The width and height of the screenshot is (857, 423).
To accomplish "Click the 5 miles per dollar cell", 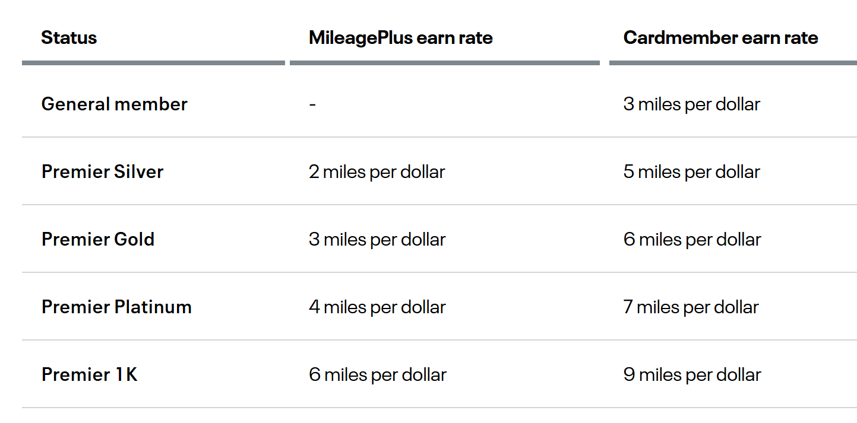I will 692,172.
